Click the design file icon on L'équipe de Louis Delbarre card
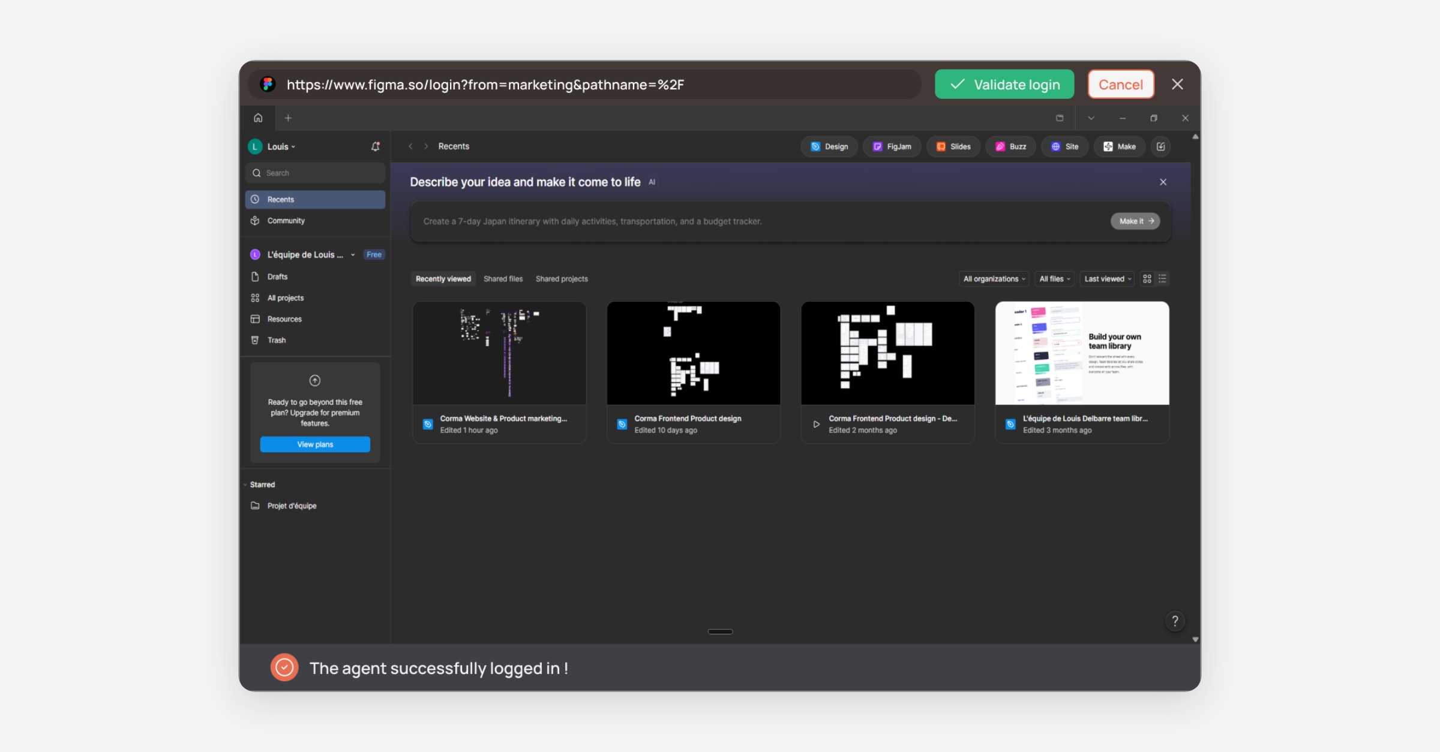Image resolution: width=1440 pixels, height=752 pixels. [1010, 424]
